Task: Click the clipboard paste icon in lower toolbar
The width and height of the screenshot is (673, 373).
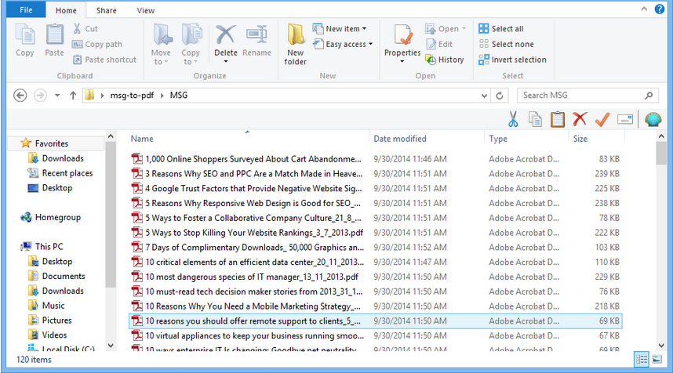Action: pos(558,119)
